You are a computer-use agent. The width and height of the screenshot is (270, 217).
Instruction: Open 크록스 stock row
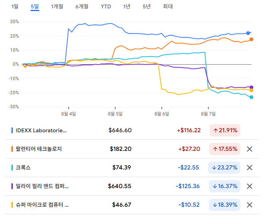[132, 168]
